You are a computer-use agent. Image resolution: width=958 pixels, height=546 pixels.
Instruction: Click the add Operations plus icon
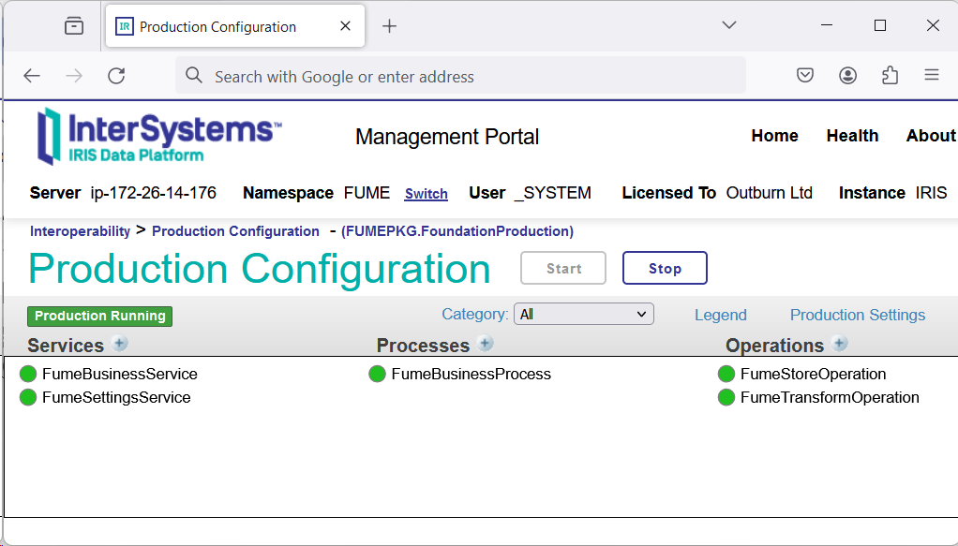[839, 344]
